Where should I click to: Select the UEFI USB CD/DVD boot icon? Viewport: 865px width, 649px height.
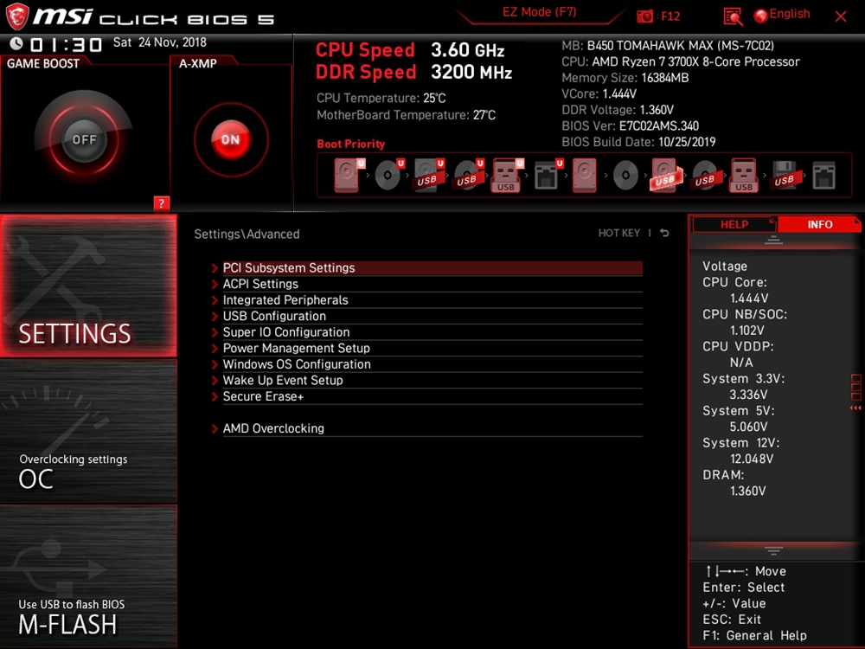[x=468, y=176]
